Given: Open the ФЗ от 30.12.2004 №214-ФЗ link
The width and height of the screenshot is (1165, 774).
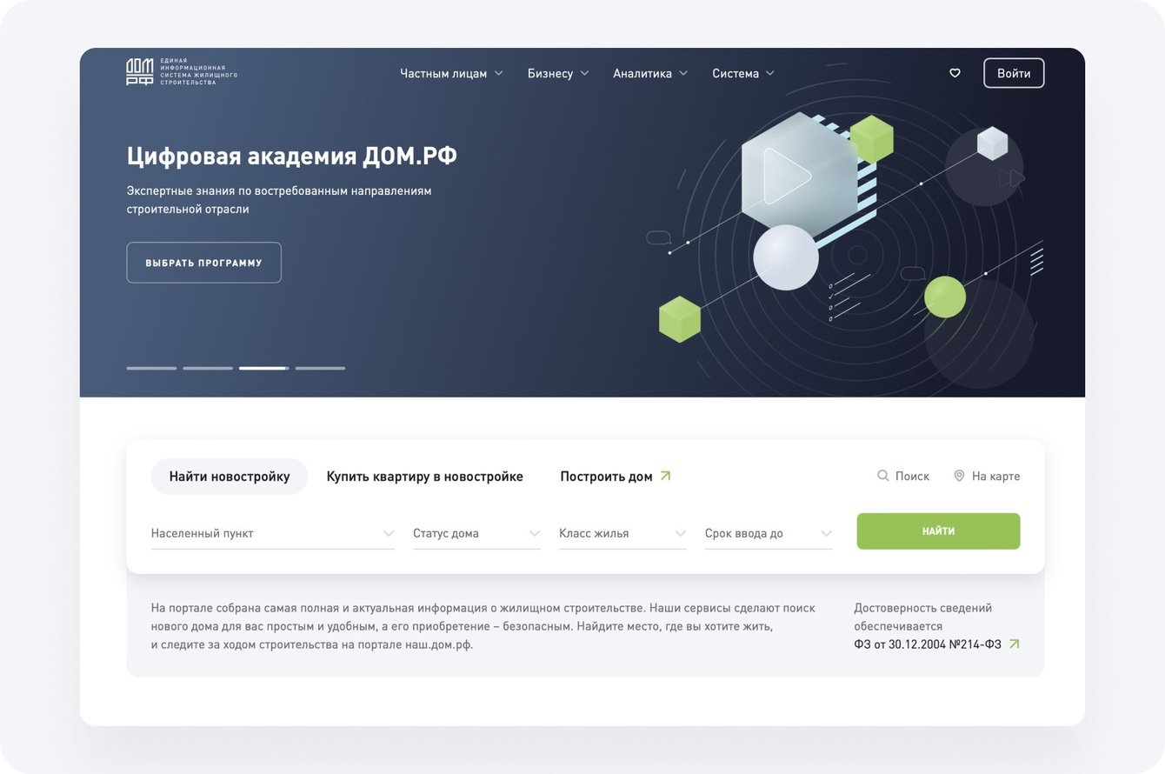Looking at the screenshot, I should (936, 644).
